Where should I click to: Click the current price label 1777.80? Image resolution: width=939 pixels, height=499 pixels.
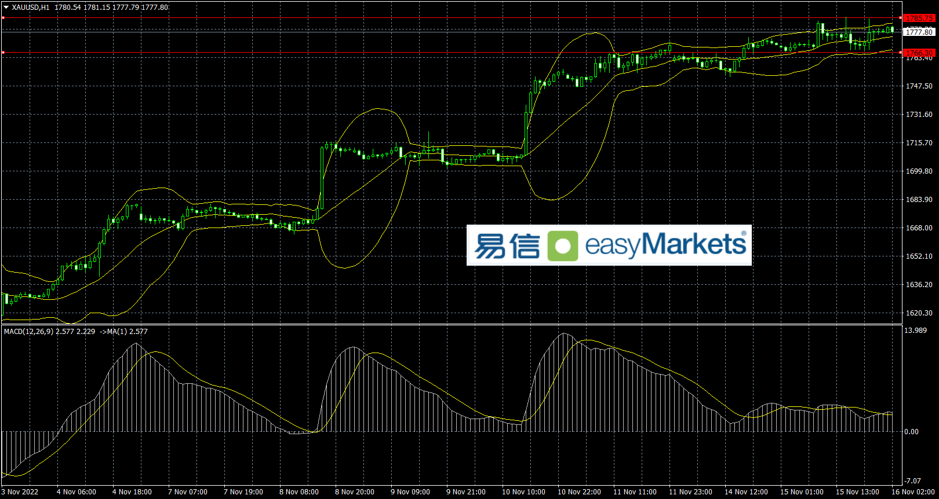(x=919, y=32)
